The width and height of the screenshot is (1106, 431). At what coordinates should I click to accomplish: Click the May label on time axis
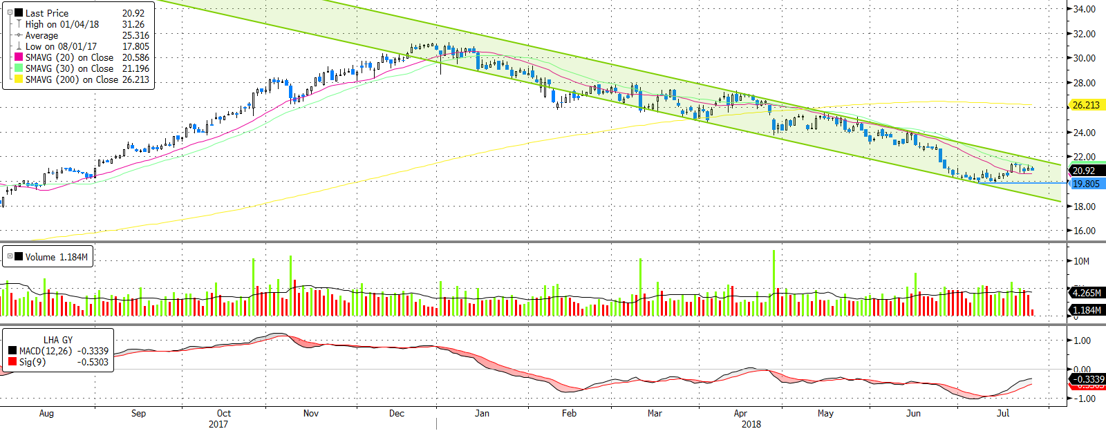[825, 413]
